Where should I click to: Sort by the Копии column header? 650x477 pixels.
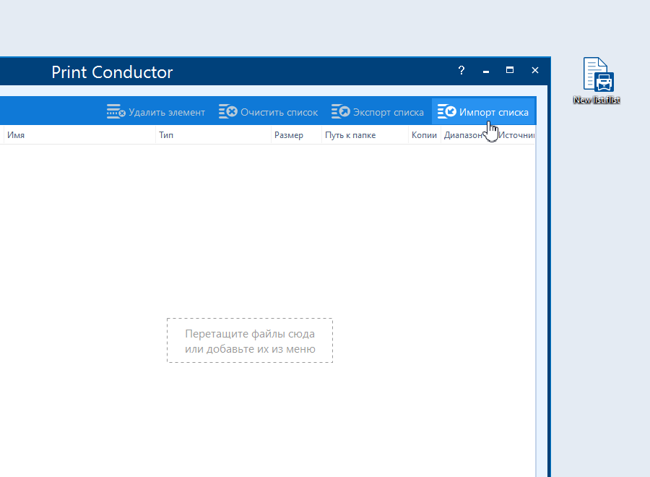[425, 135]
